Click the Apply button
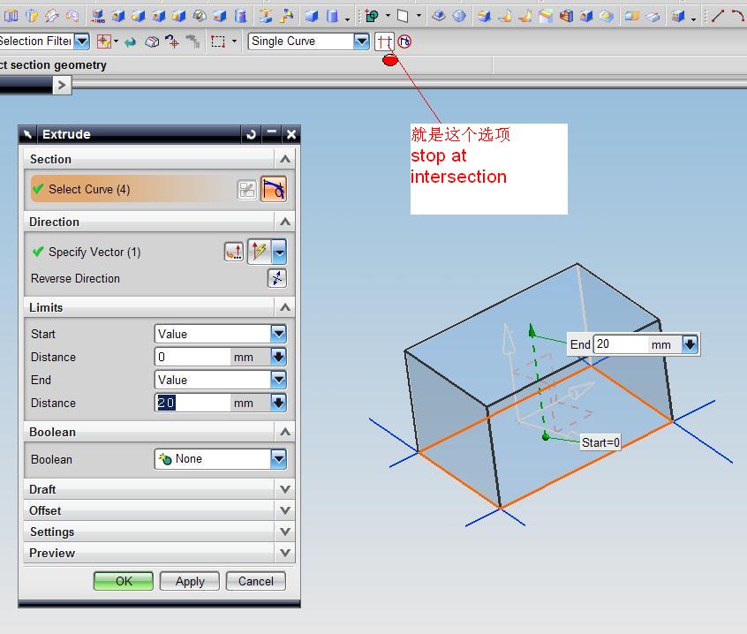 click(190, 581)
